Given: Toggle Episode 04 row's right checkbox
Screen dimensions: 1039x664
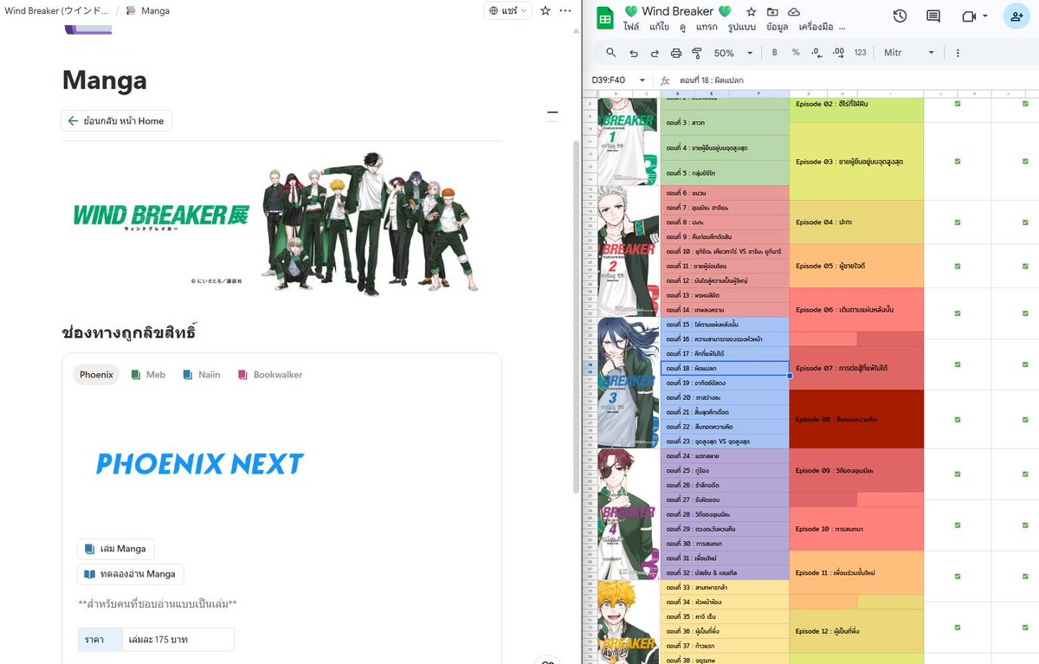Looking at the screenshot, I should (x=1025, y=222).
